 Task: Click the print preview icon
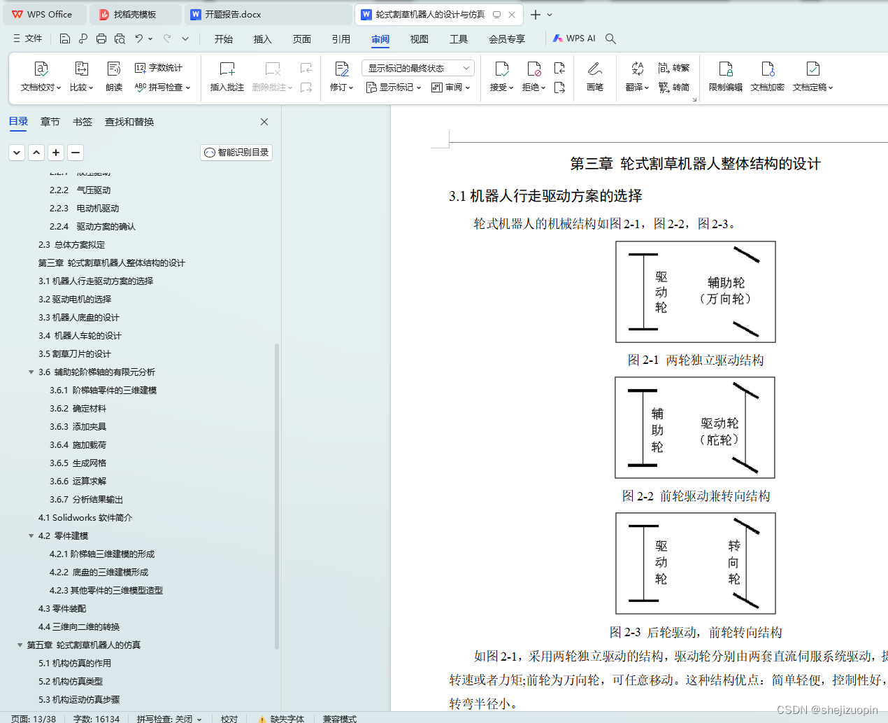click(120, 38)
